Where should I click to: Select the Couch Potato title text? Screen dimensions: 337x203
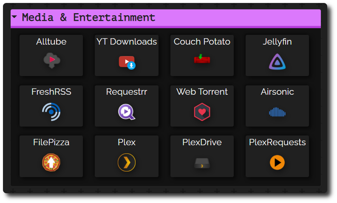(x=202, y=42)
